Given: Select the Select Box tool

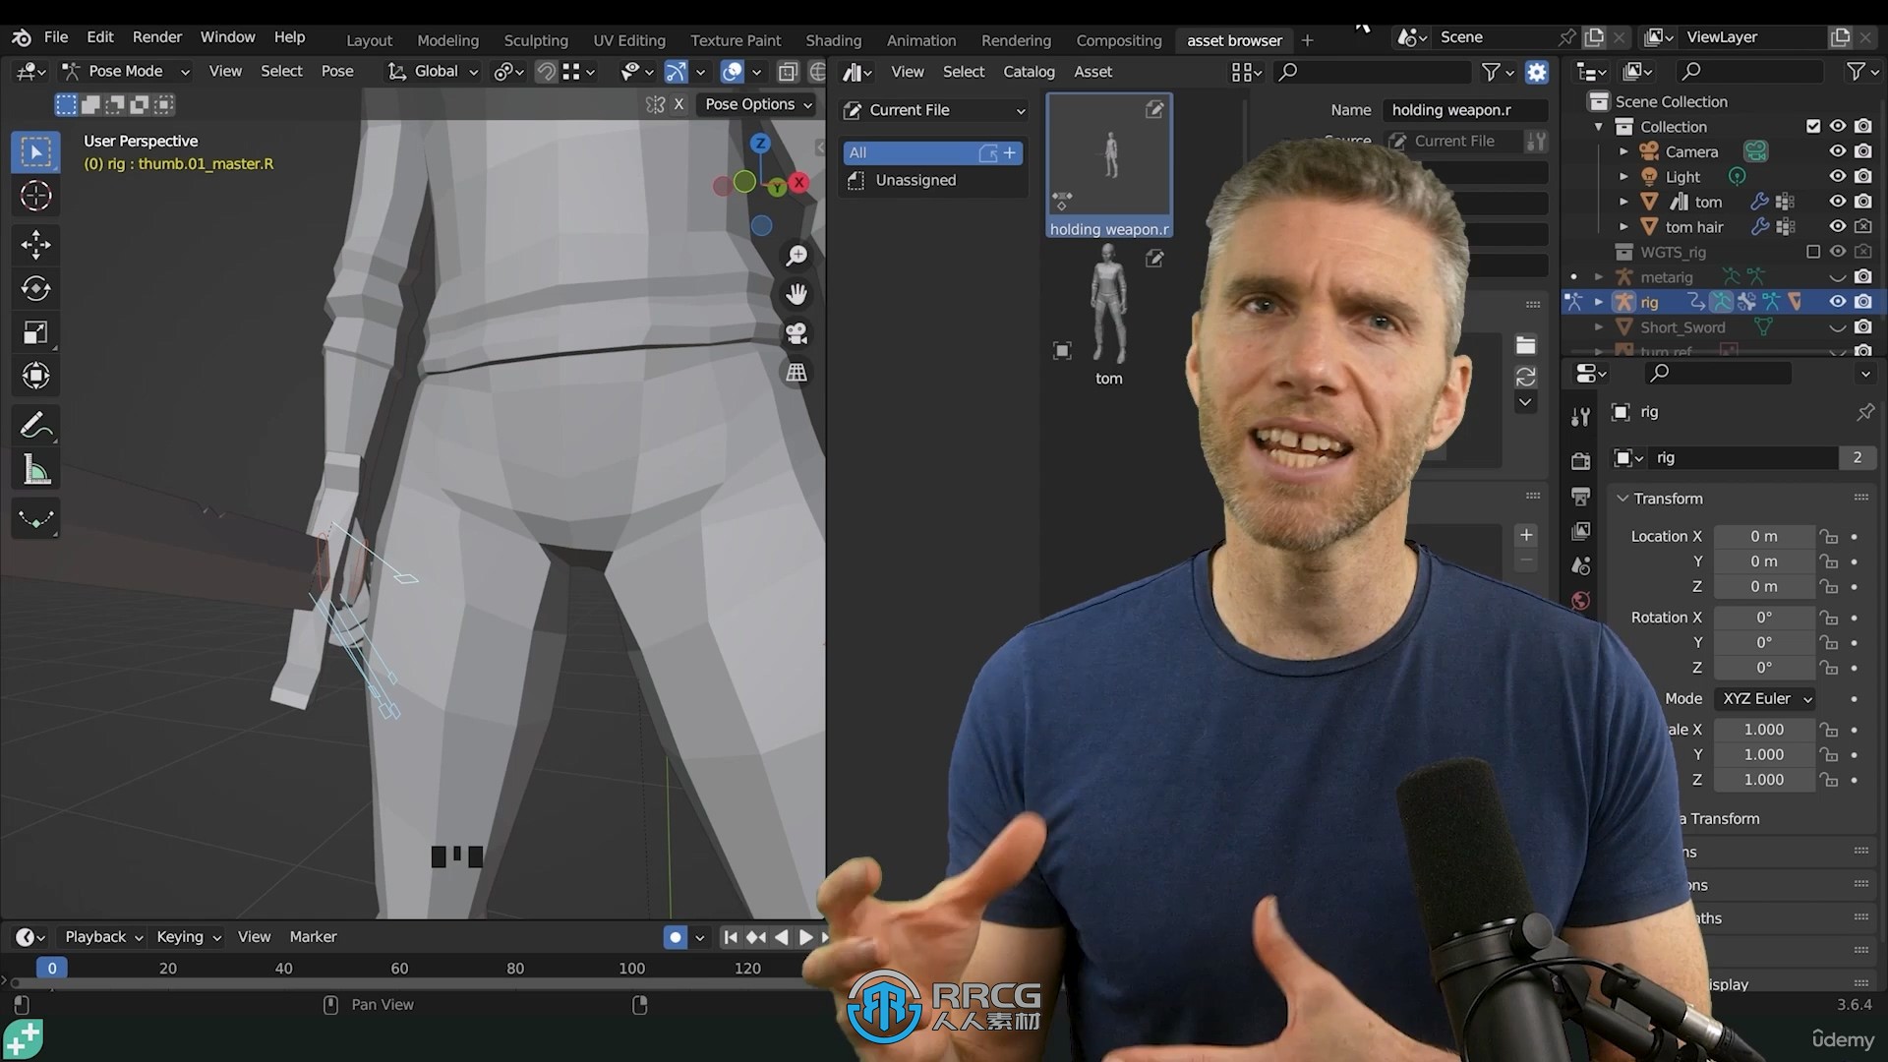Looking at the screenshot, I should click(35, 152).
